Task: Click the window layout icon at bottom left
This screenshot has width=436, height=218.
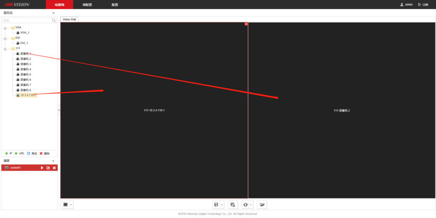Action: pyautogui.click(x=66, y=204)
